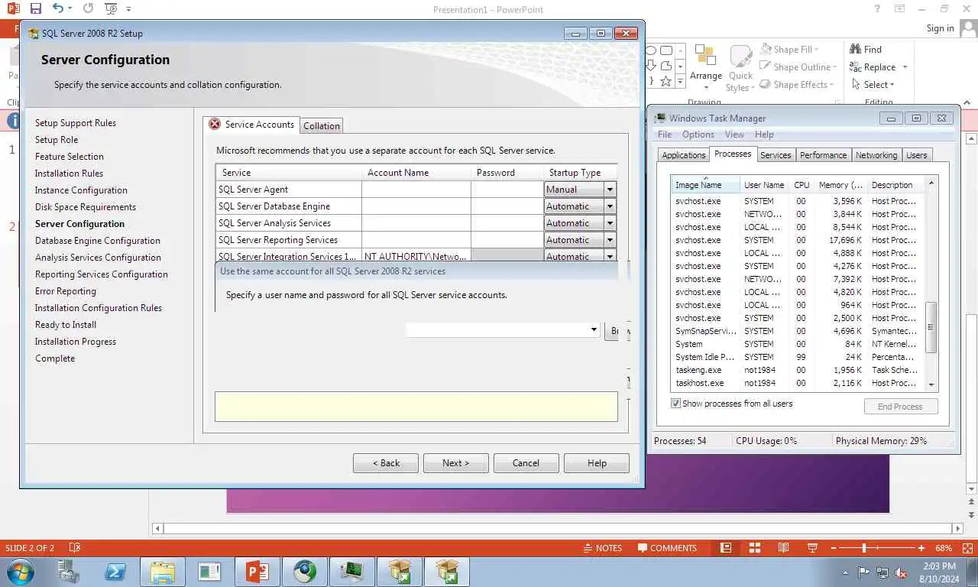The height and width of the screenshot is (587, 978).
Task: Open Task Manager Options menu
Action: tap(698, 135)
